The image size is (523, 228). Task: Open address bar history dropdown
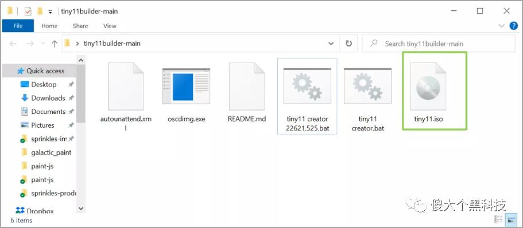(331, 44)
